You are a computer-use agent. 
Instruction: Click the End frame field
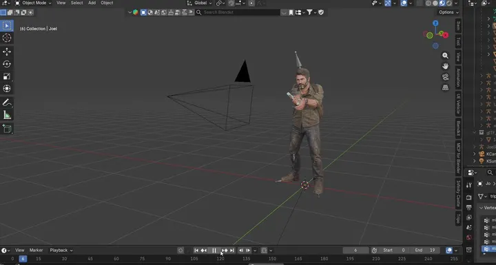pyautogui.click(x=426, y=251)
